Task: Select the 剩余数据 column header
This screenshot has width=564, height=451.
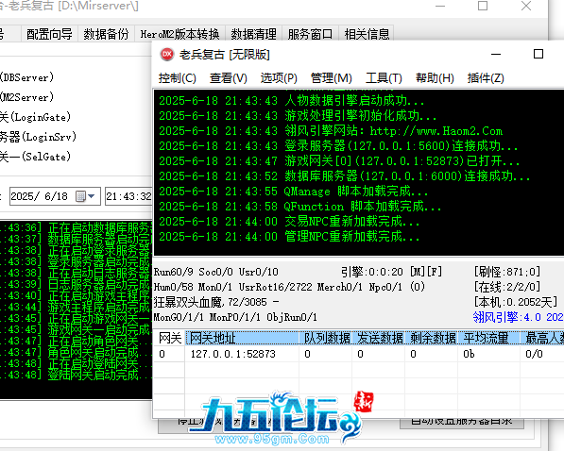Action: click(432, 338)
